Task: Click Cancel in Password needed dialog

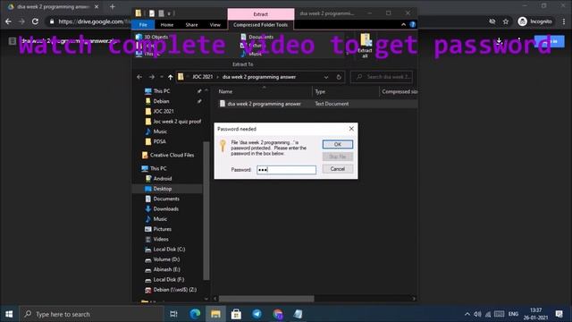Action: [x=338, y=169]
